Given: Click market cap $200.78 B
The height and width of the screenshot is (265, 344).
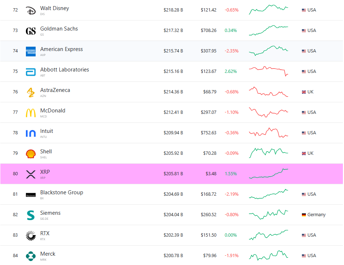Looking at the screenshot, I should (173, 256).
